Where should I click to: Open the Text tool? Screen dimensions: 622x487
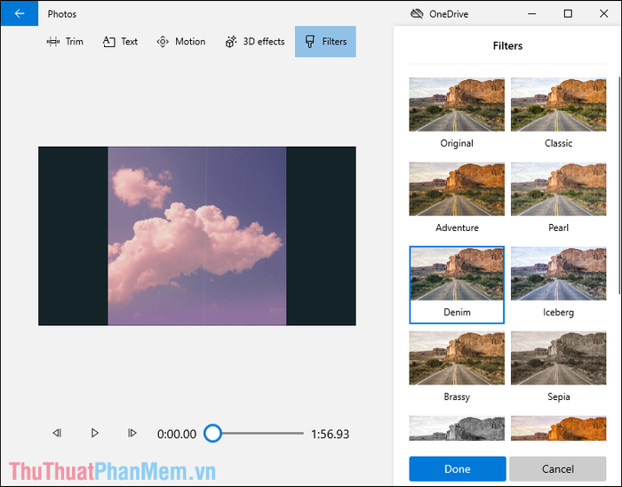pyautogui.click(x=120, y=42)
